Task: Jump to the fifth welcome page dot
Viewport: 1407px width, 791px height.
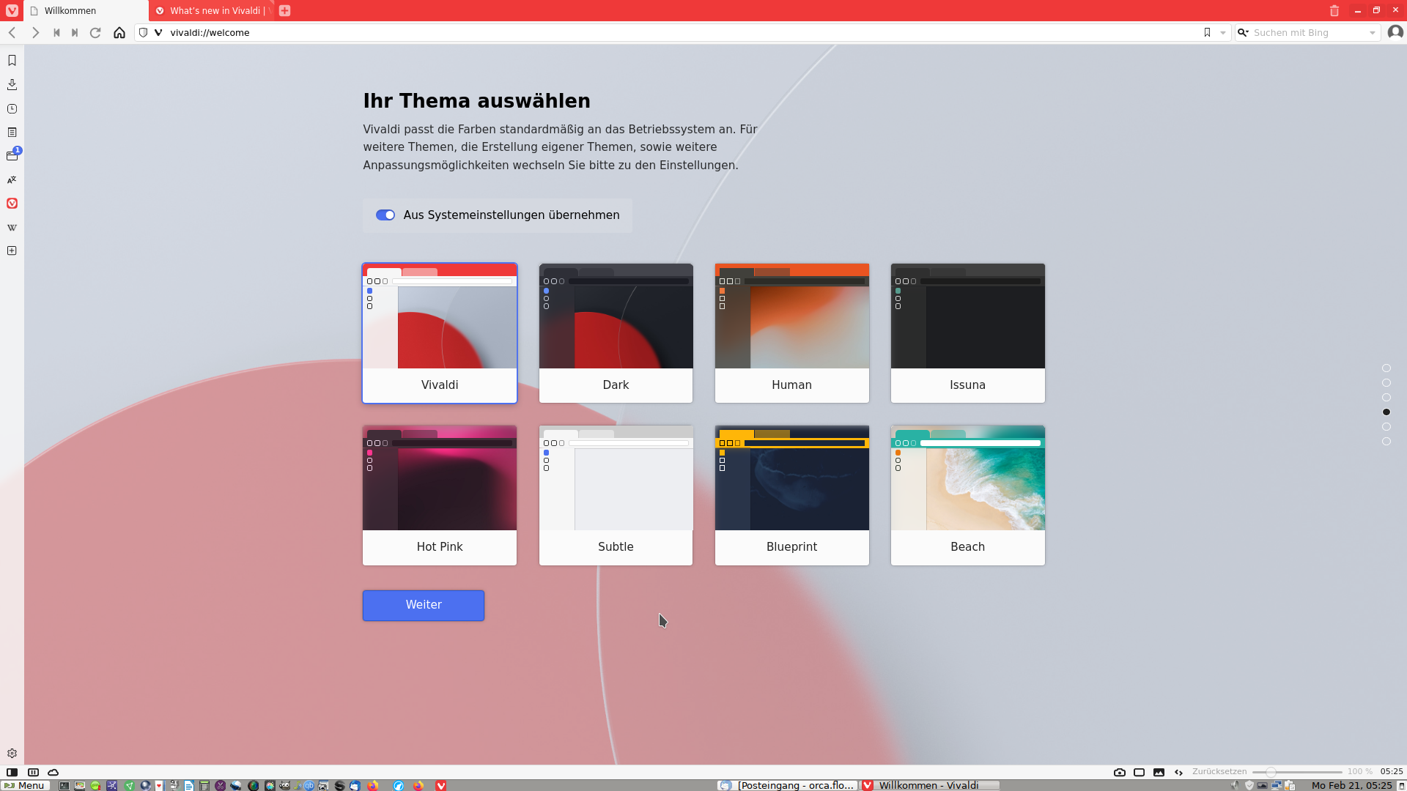Action: [1386, 427]
